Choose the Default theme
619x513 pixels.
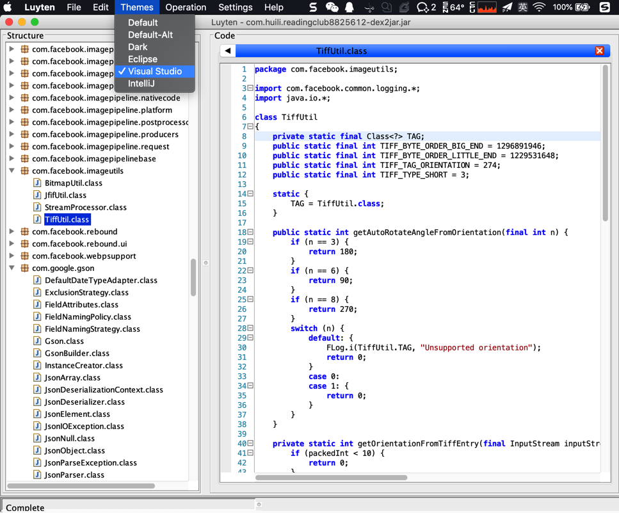point(155,22)
